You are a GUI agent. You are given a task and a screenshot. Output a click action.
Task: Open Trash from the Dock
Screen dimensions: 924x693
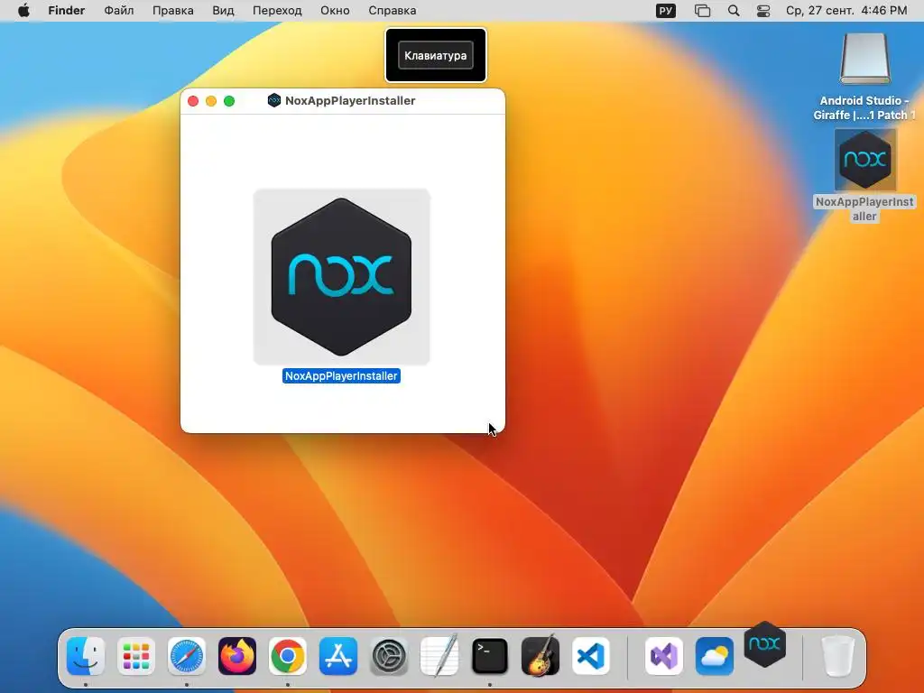tap(838, 656)
